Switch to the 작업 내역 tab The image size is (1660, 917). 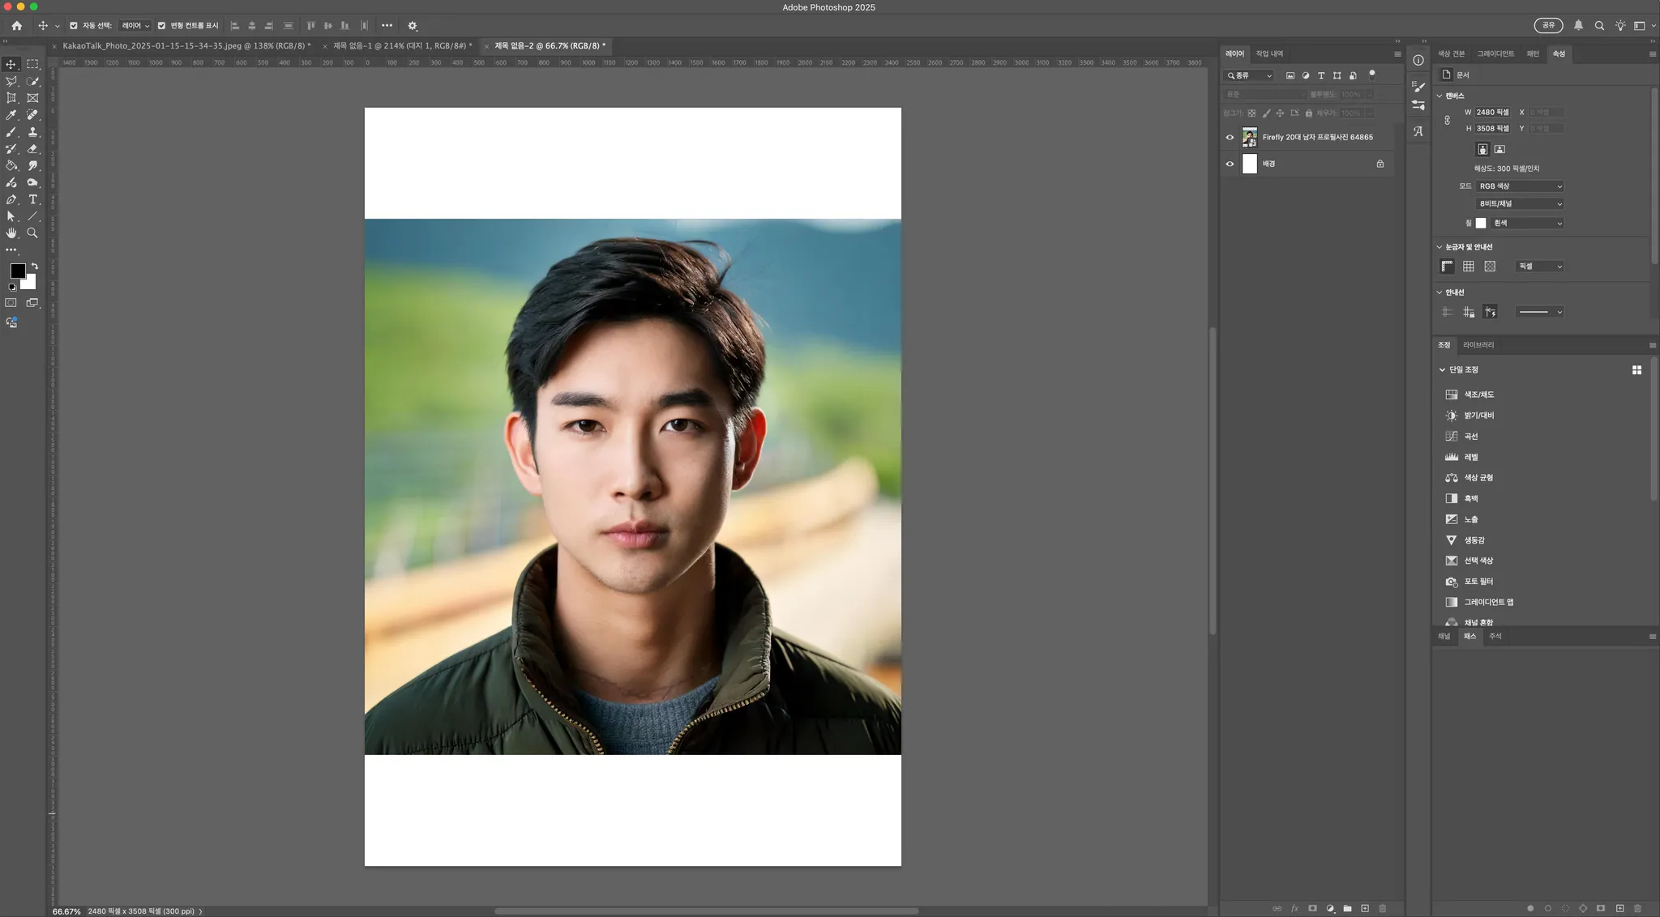[1269, 54]
